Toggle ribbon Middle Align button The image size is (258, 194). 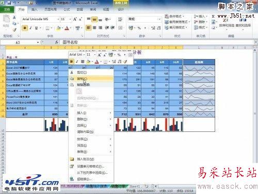click(x=94, y=19)
